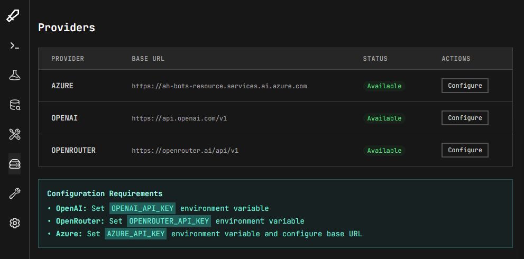The height and width of the screenshot is (259, 524).
Task: Click the Providers page heading
Action: [x=67, y=27]
